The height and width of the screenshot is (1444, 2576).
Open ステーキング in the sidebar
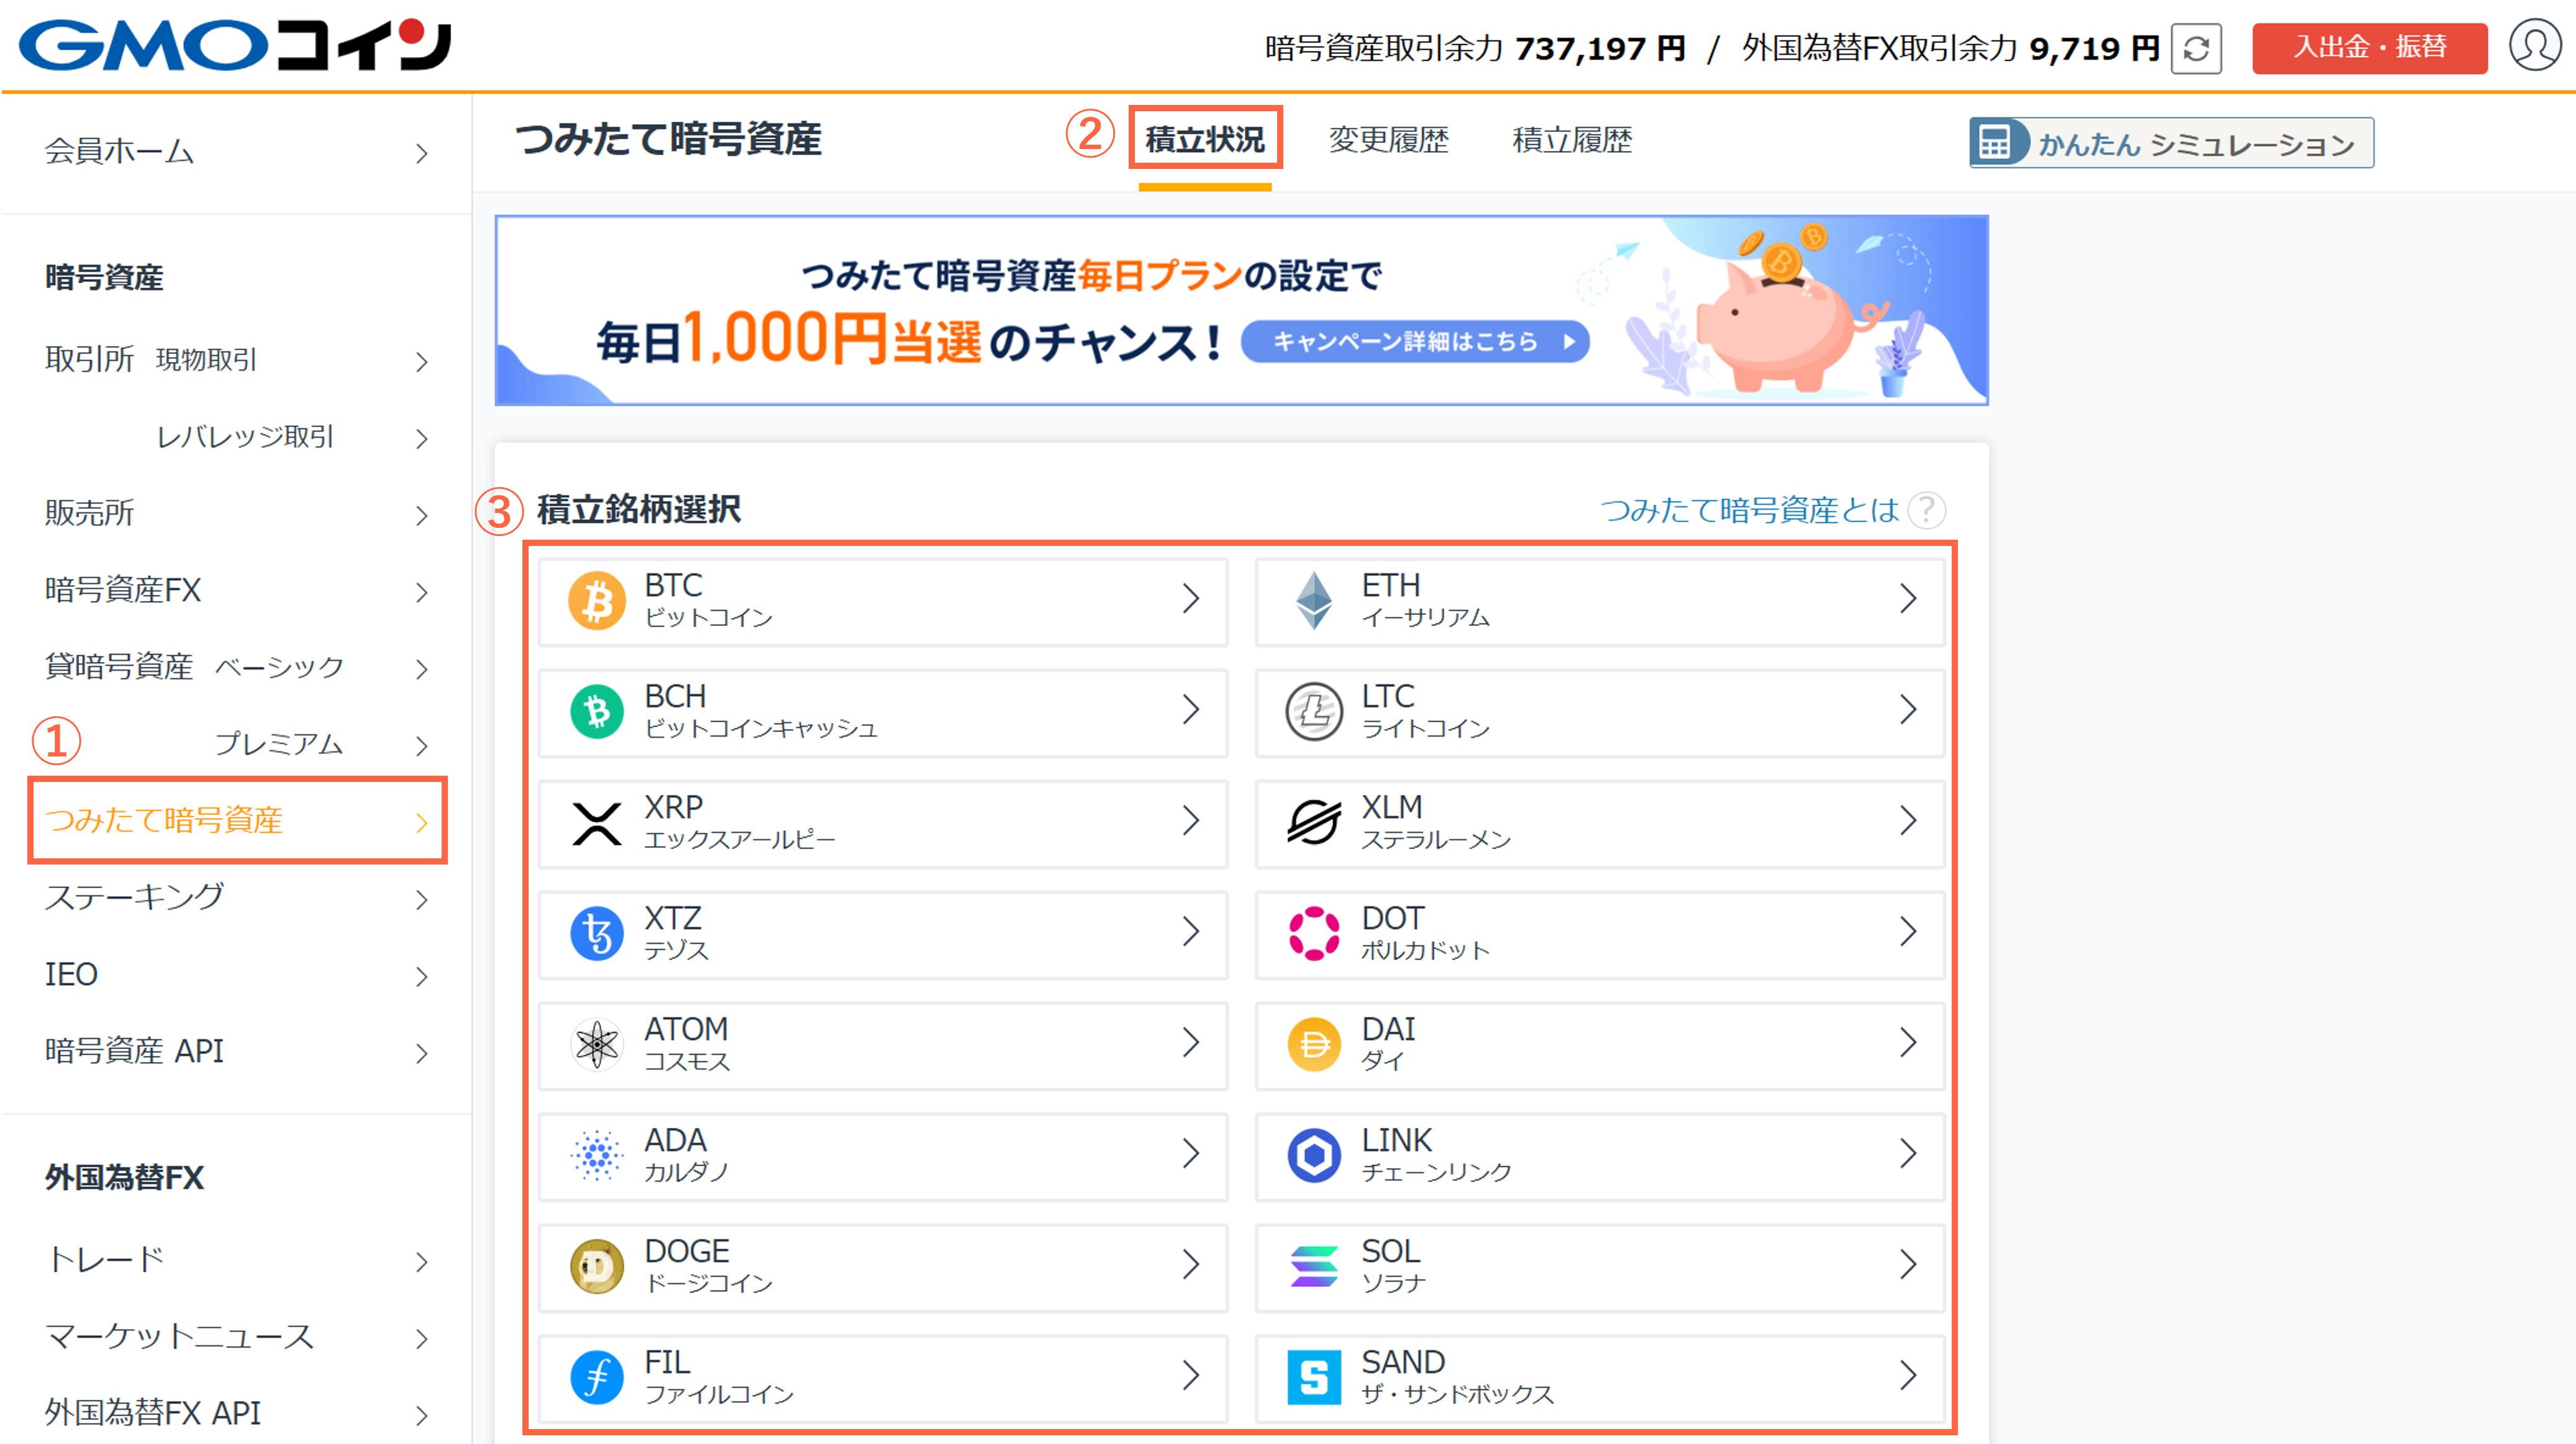tap(236, 898)
